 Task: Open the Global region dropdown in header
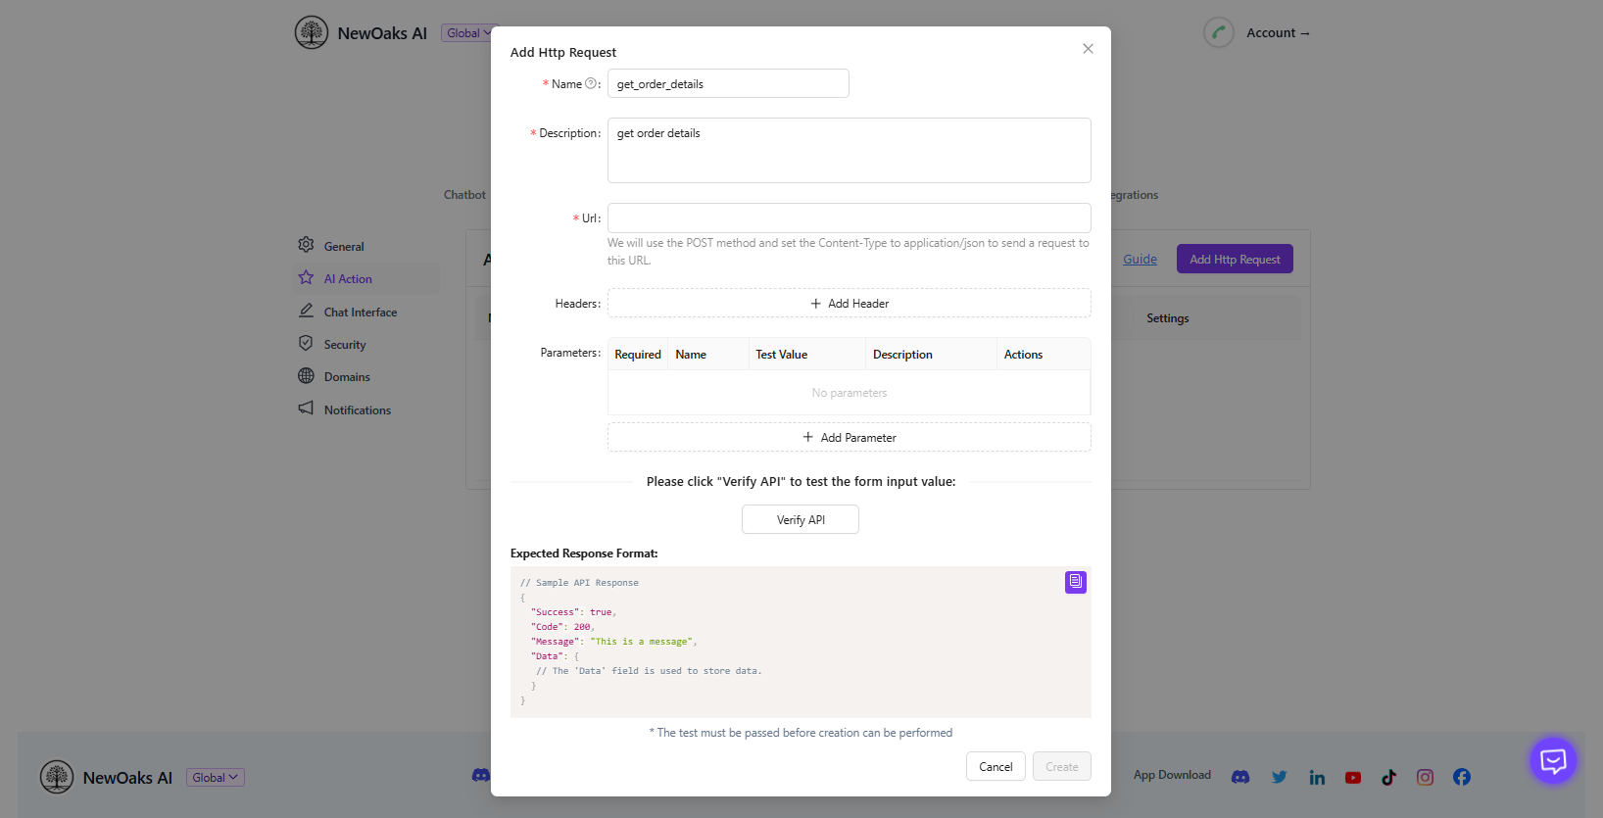(469, 33)
